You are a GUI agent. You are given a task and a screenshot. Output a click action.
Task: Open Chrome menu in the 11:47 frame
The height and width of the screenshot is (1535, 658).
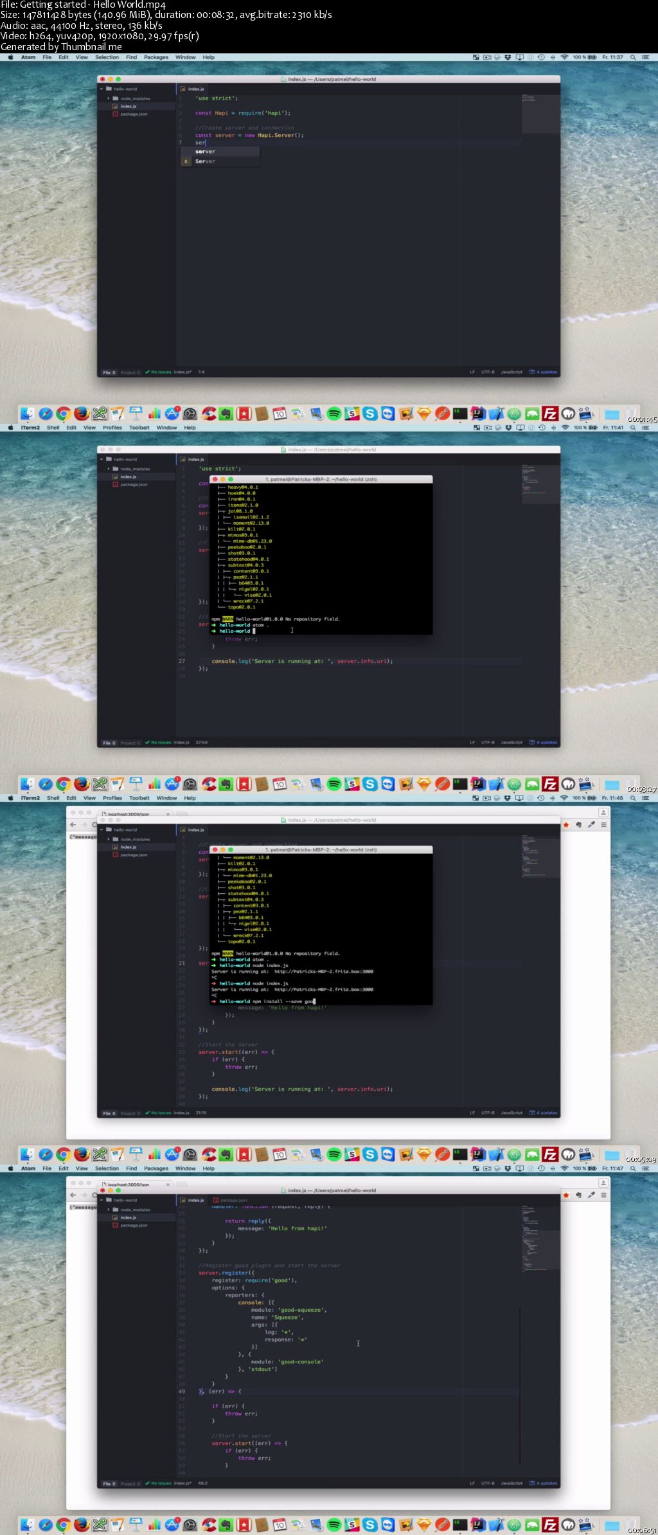603,1195
